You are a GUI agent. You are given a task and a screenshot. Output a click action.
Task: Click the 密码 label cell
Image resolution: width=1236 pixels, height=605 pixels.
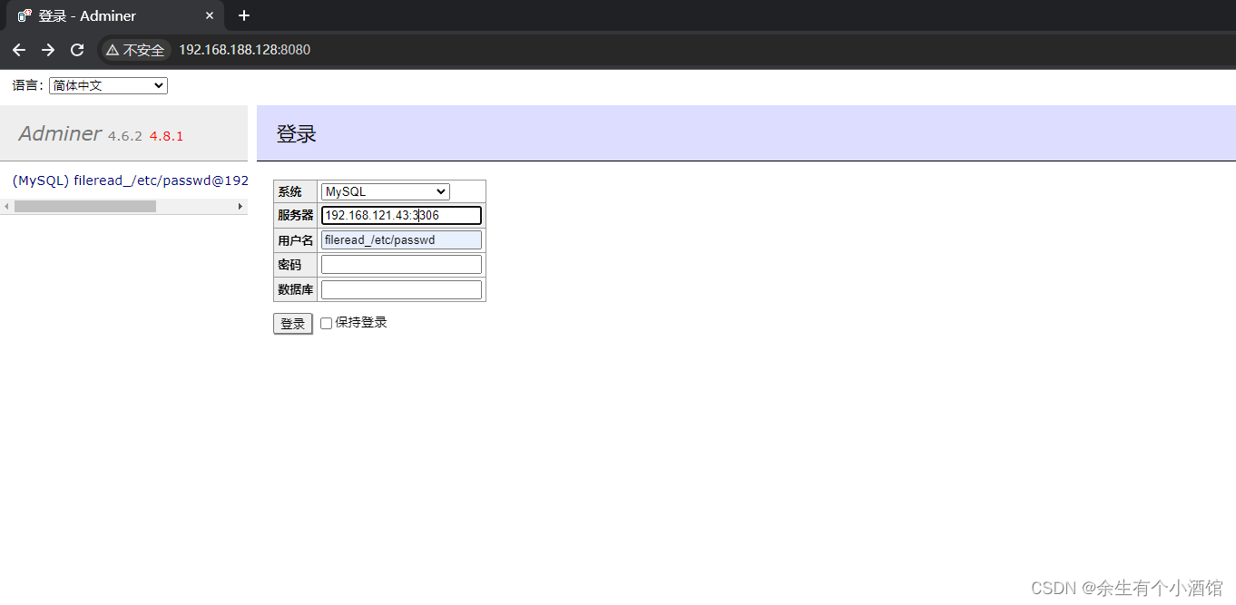tap(295, 265)
